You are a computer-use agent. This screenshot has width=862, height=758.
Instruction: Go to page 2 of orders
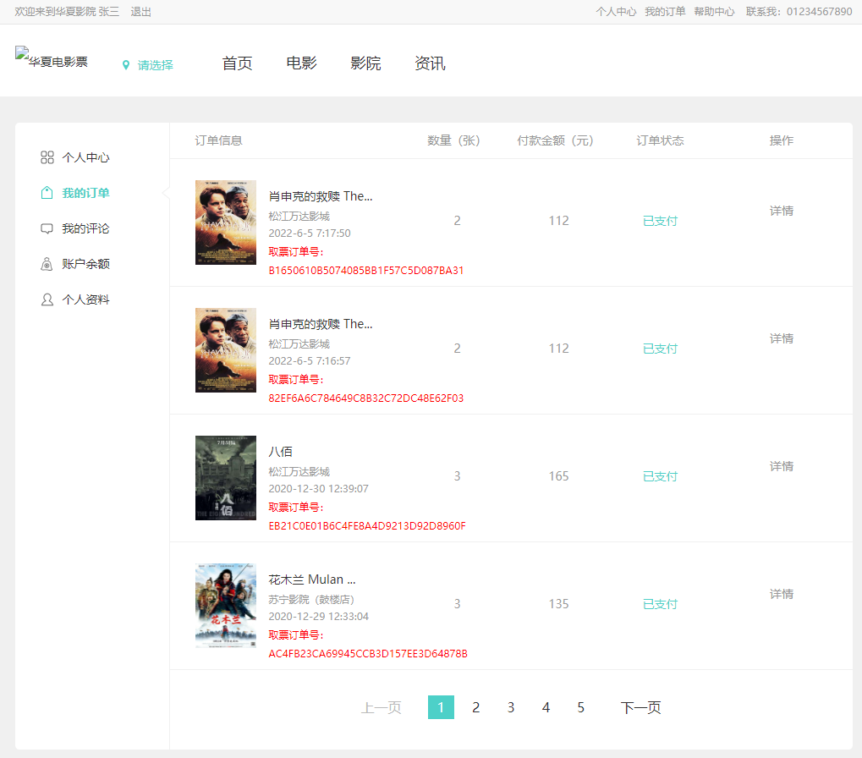coord(476,707)
